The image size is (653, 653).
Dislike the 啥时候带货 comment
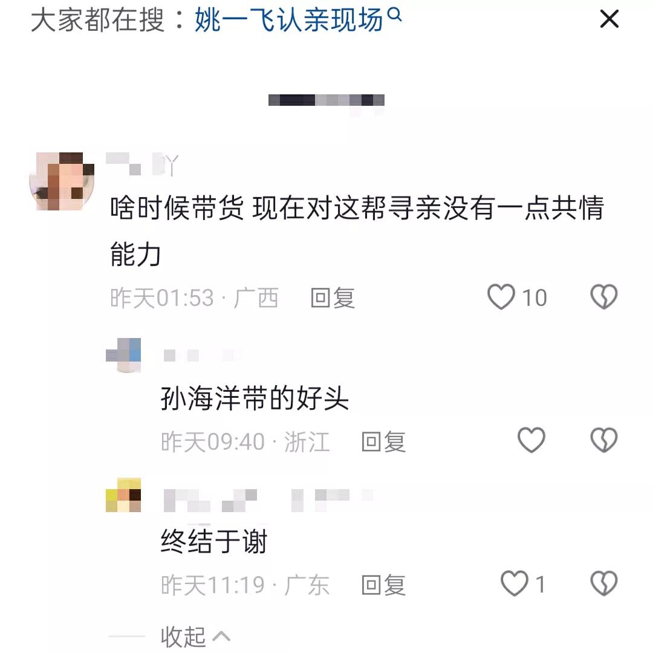pos(604,297)
